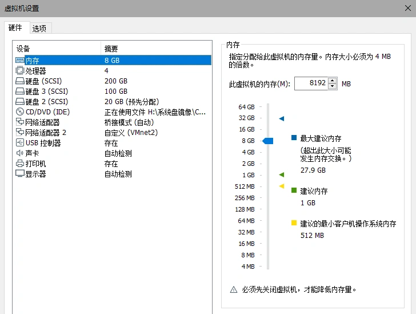416x314 pixels.
Task: Click the 64 GB slider scale label
Action: (246, 107)
